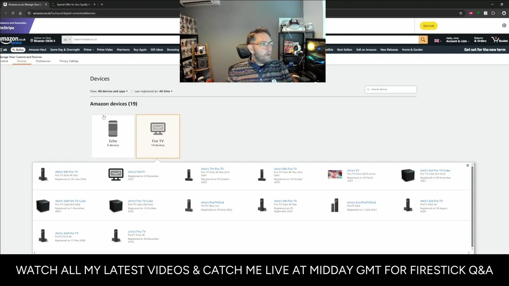The width and height of the screenshot is (509, 286).
Task: Bookmark page with star icon
Action: [461, 13]
